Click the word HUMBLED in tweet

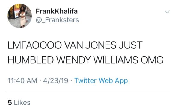tap(31, 60)
